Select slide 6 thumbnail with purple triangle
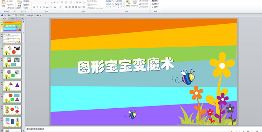 pyautogui.click(x=12, y=86)
